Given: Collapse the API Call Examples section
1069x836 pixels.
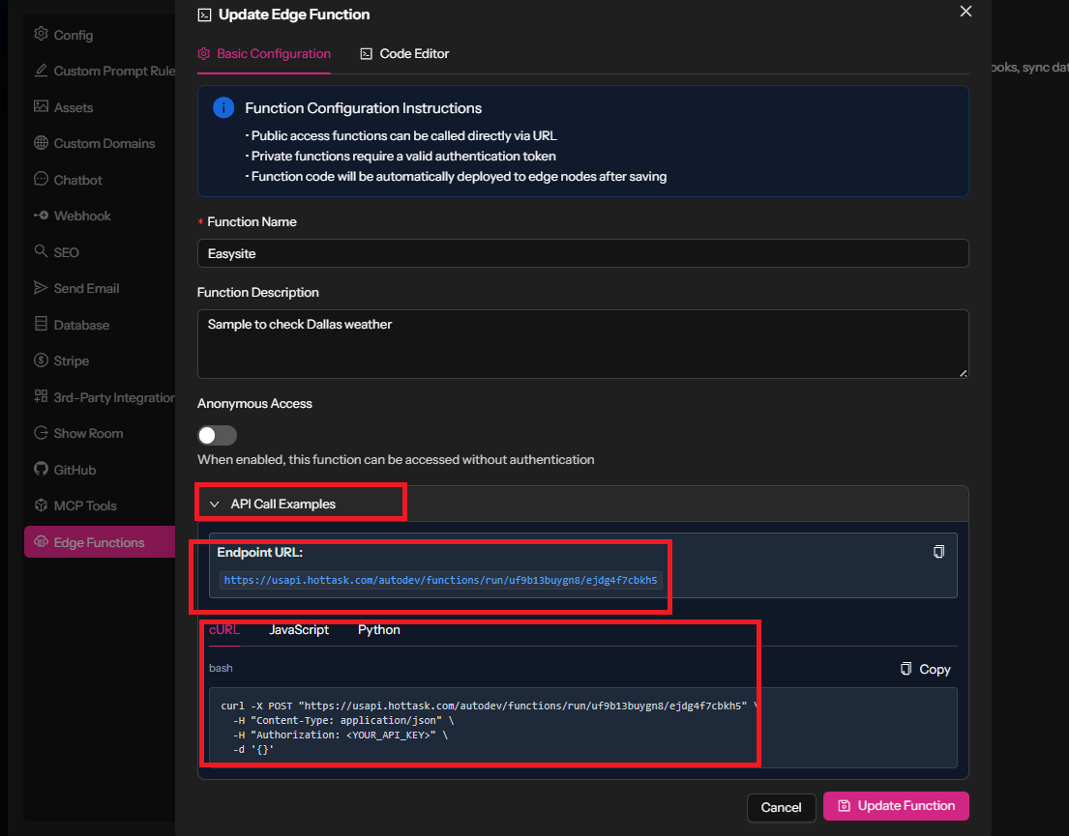Looking at the screenshot, I should point(215,504).
